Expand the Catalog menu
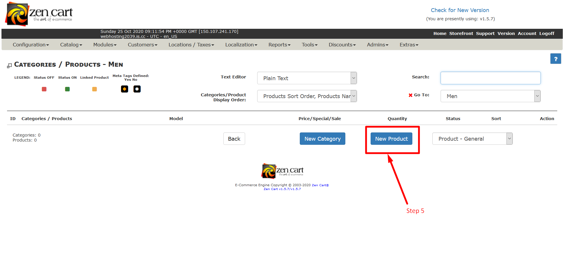 click(x=71, y=45)
